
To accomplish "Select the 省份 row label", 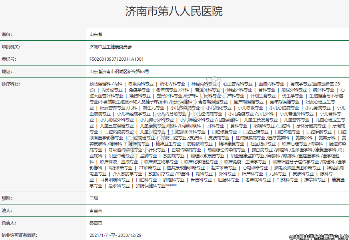I will pos(7,34).
